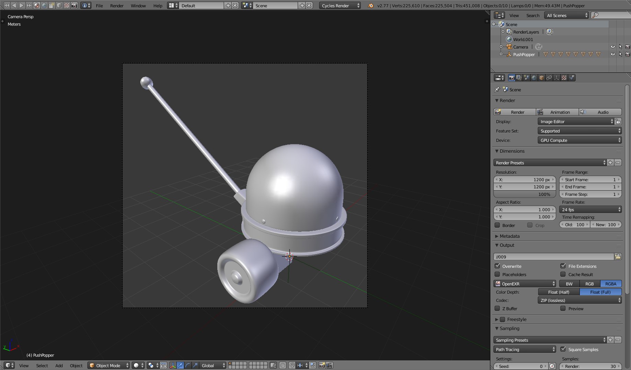Enable Cache Result checkbox

(563, 274)
